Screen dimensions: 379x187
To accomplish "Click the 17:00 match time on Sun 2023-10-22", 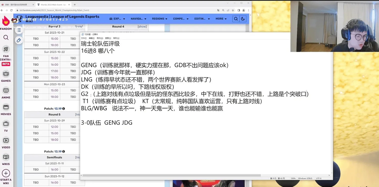I will pyautogui.click(x=54, y=71).
